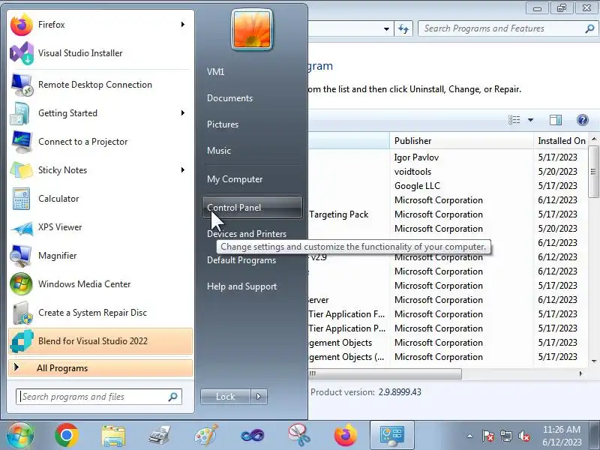Image resolution: width=600 pixels, height=450 pixels.
Task: Select the voidtools publisher row
Action: (x=412, y=172)
